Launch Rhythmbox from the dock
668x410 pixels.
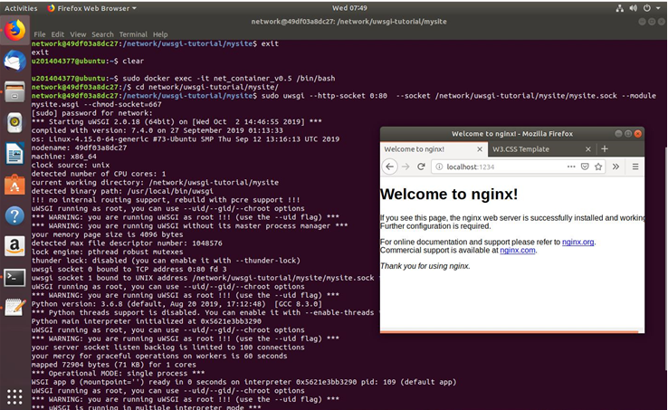point(14,123)
